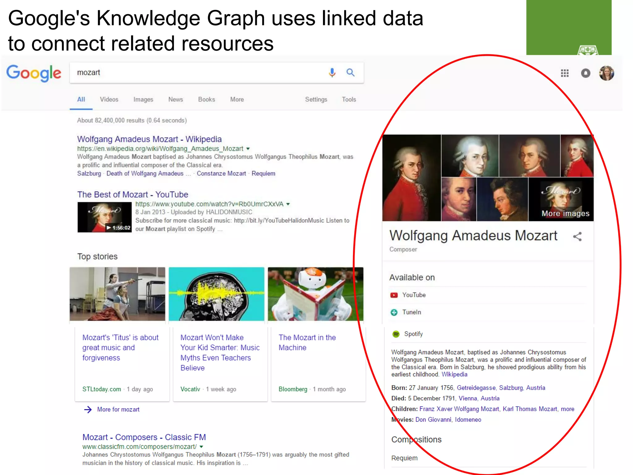633x475 pixels.
Task: Open TuneIn under Available on
Action: point(411,312)
